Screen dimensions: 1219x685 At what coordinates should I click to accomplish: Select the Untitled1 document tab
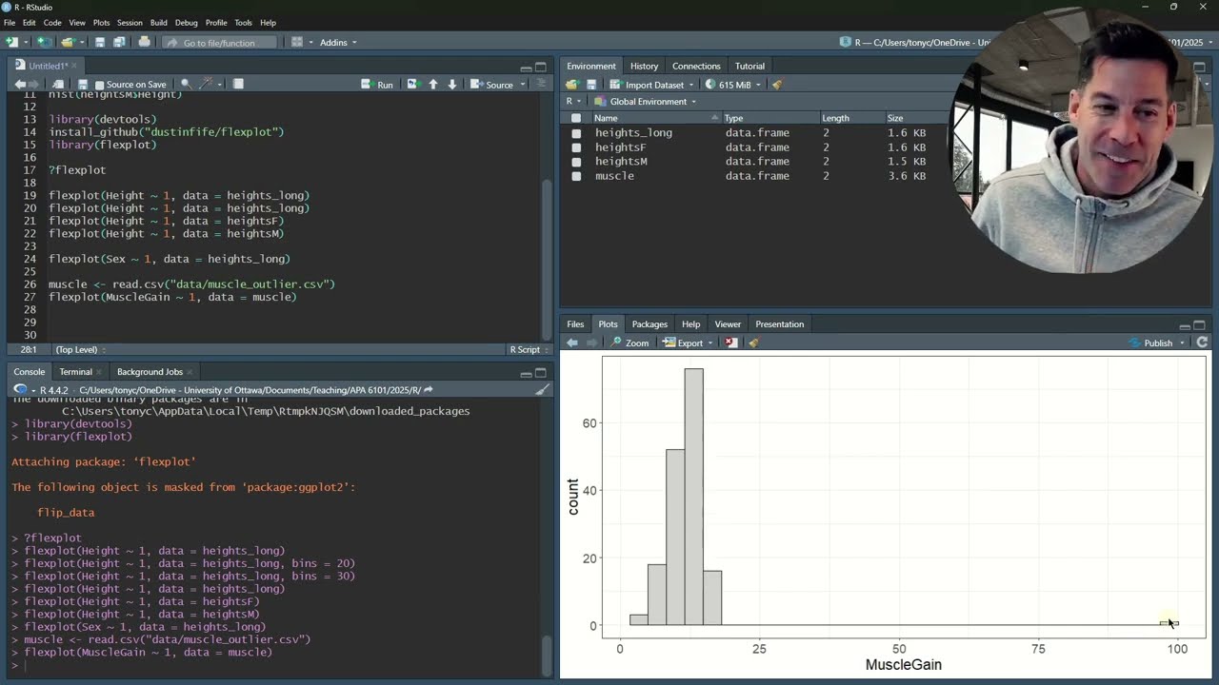[48, 66]
